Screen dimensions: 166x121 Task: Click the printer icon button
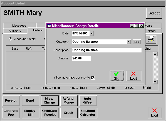click(151, 39)
